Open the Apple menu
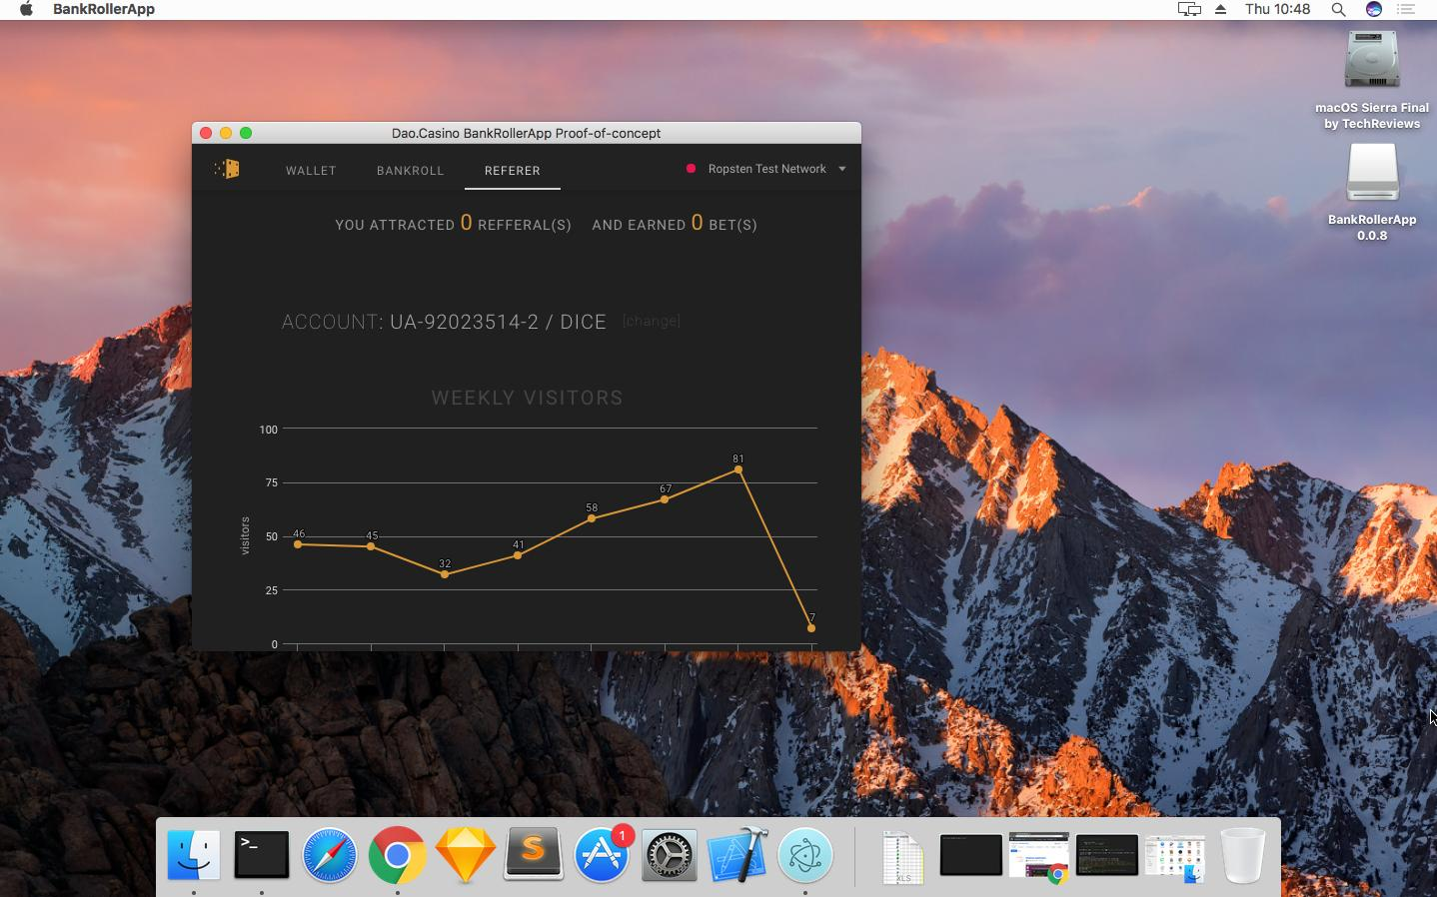Image resolution: width=1437 pixels, height=897 pixels. click(26, 9)
